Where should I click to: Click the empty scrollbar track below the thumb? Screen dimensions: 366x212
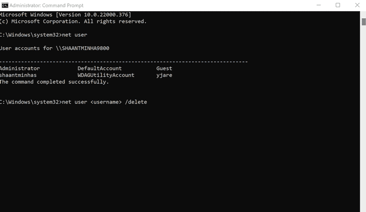363,122
